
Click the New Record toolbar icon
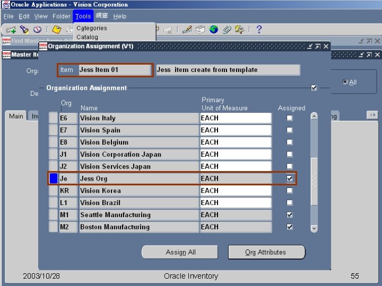point(11,30)
